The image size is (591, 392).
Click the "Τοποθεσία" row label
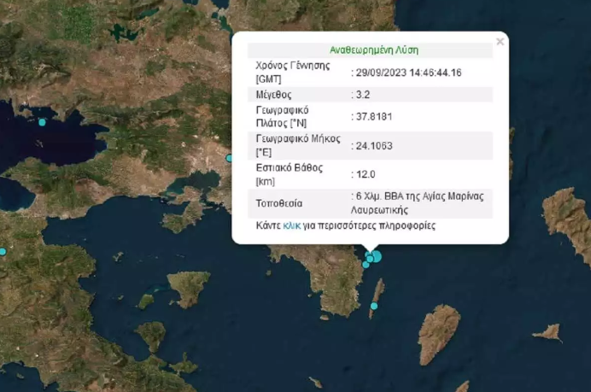[278, 203]
